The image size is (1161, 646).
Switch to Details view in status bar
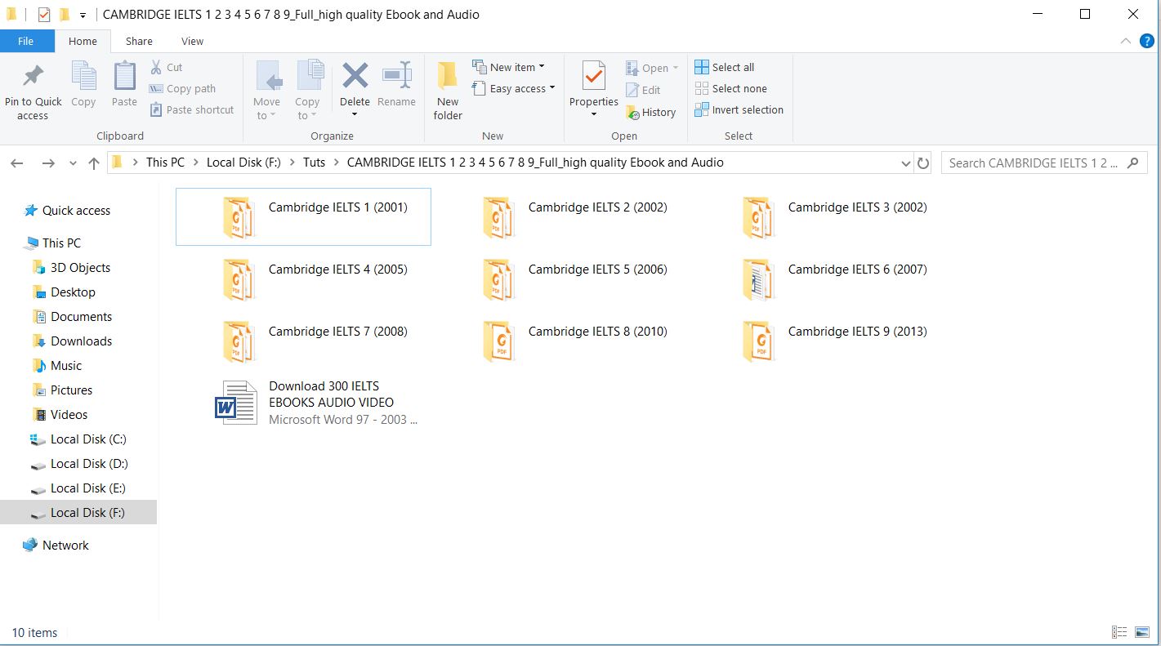1120,632
